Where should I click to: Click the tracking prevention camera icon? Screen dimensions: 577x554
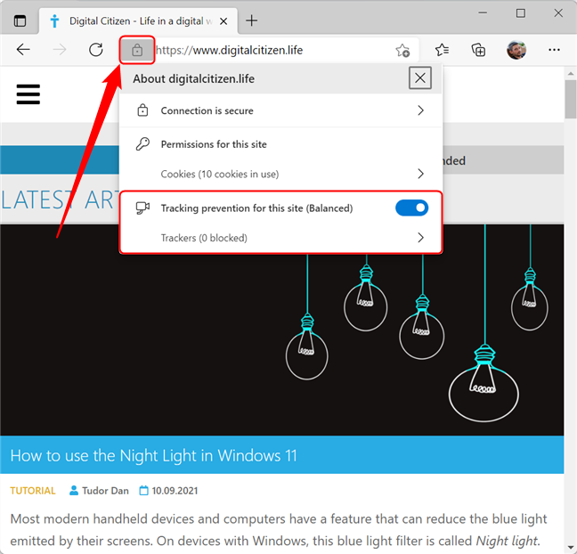coord(142,208)
